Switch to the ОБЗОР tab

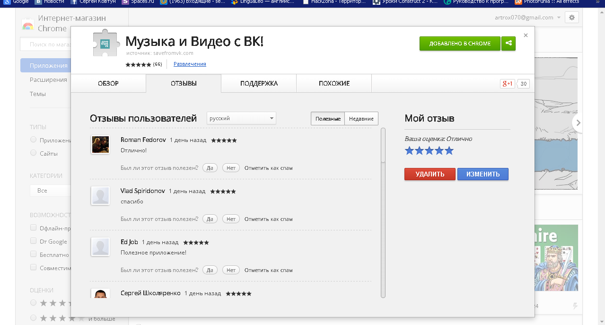(x=108, y=83)
